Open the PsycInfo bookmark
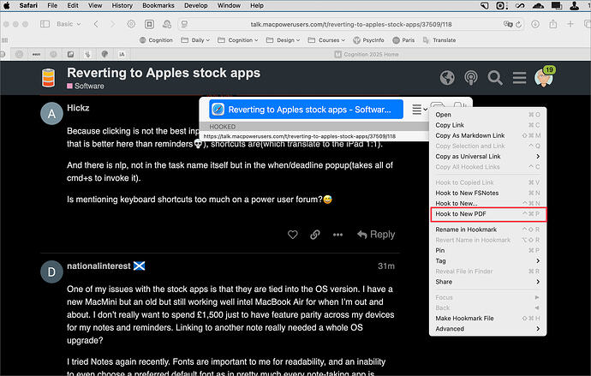591x376 pixels. click(x=368, y=40)
